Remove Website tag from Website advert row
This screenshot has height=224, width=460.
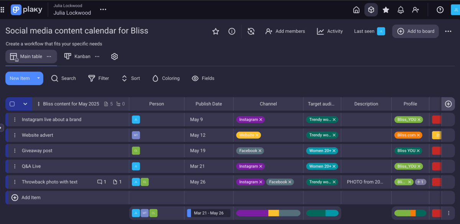257,135
